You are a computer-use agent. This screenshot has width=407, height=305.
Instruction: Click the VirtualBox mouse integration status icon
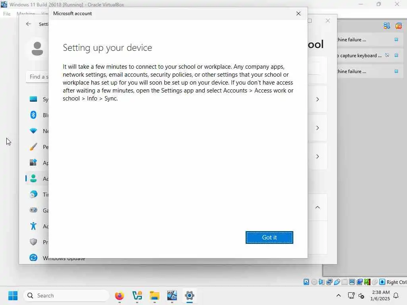coord(374,282)
